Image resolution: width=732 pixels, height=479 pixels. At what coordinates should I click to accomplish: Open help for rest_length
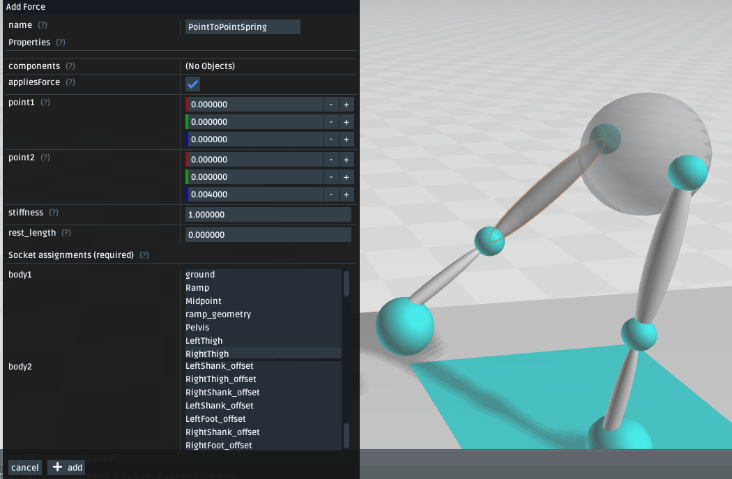point(65,232)
